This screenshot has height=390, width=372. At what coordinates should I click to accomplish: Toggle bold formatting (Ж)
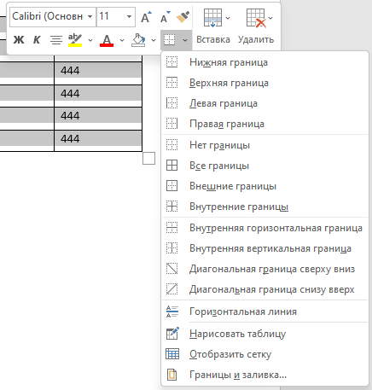(19, 40)
